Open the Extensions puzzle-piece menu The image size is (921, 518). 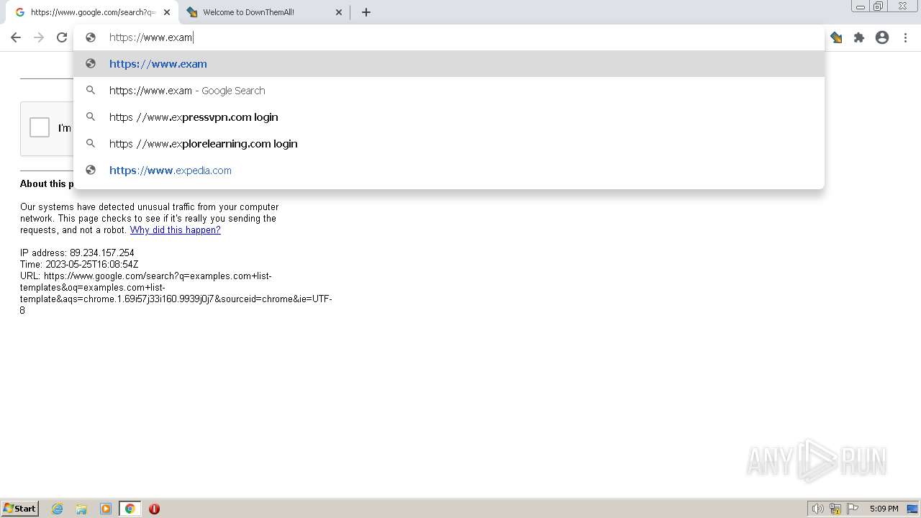[859, 37]
